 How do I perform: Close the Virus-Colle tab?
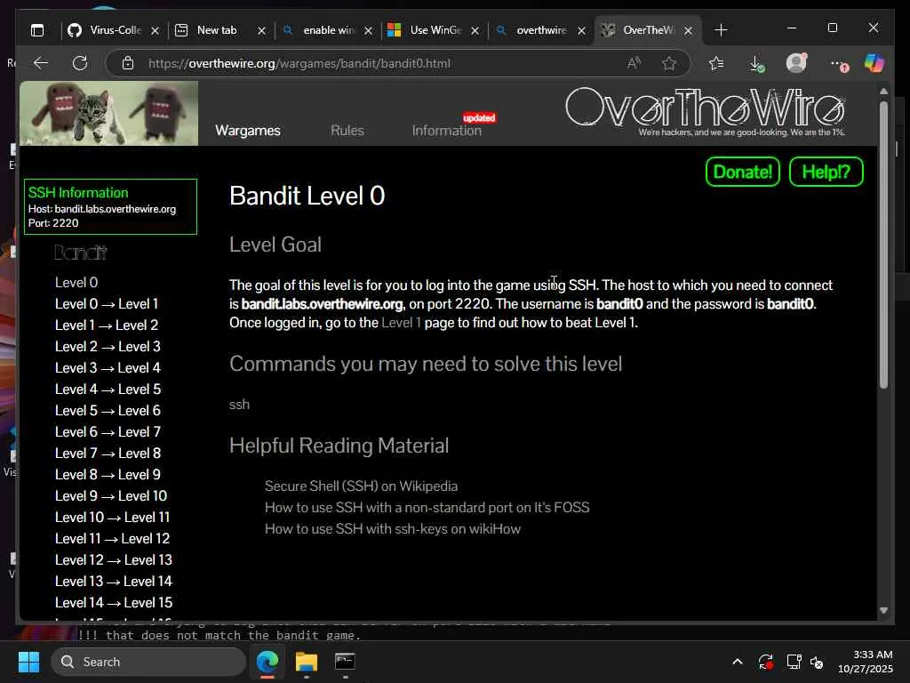[155, 31]
